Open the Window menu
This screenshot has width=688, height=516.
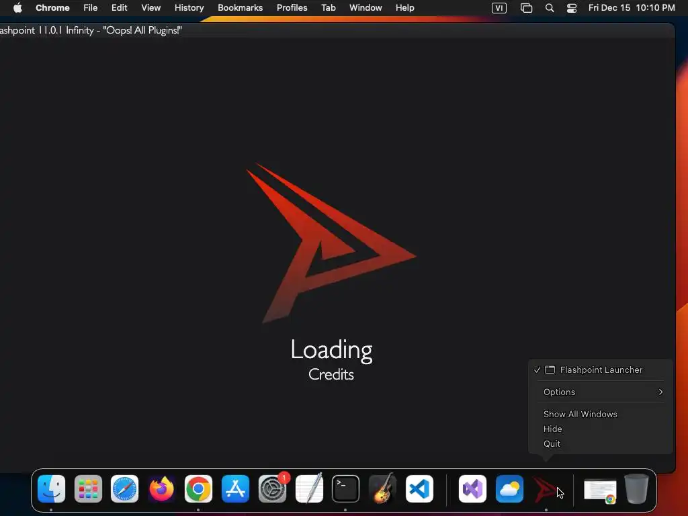coord(365,8)
